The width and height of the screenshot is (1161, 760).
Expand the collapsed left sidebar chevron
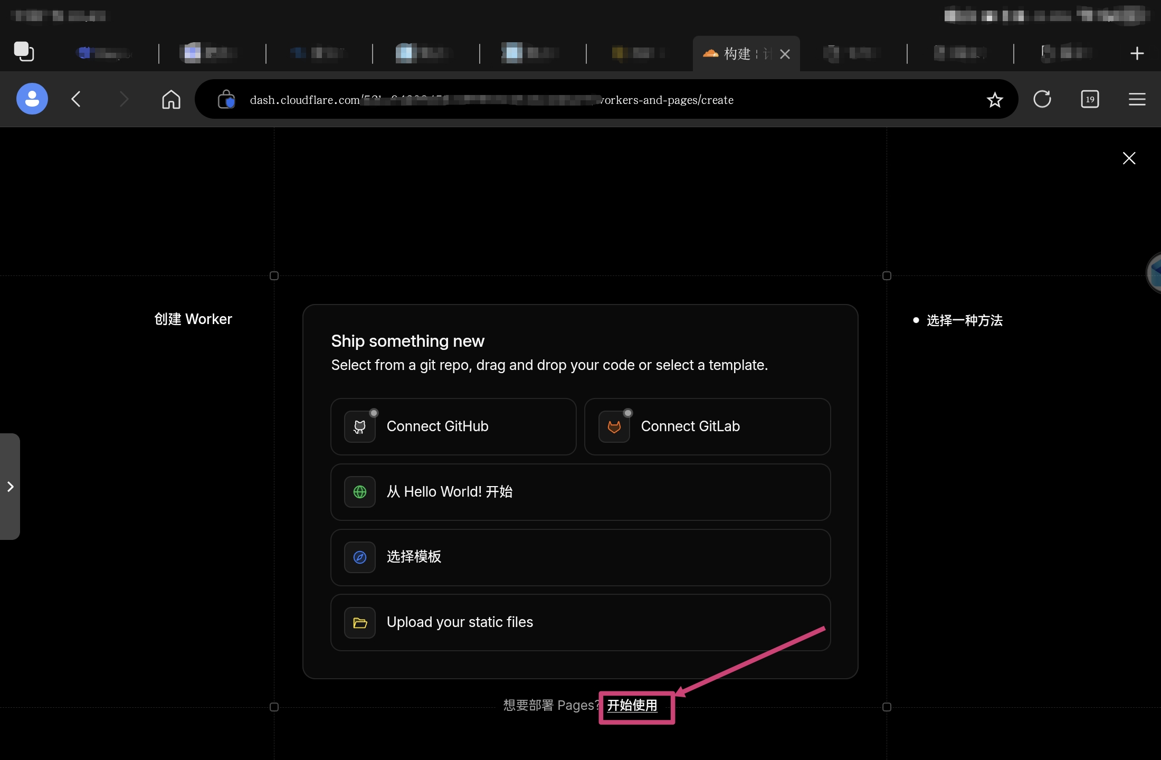click(10, 487)
